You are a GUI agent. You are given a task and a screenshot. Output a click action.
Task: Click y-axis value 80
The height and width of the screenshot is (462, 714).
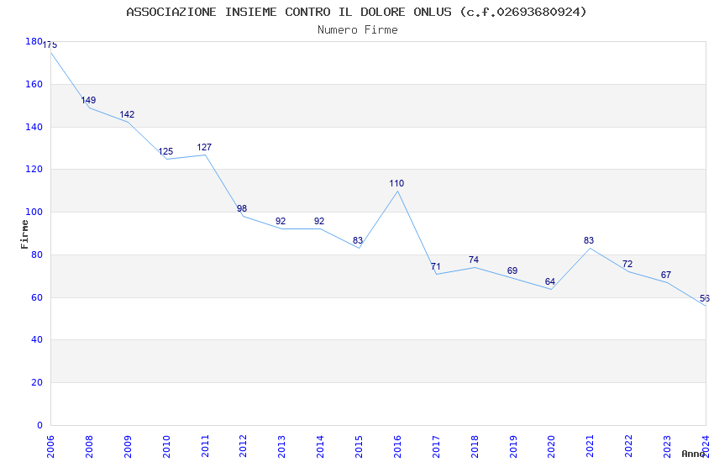pos(37,255)
